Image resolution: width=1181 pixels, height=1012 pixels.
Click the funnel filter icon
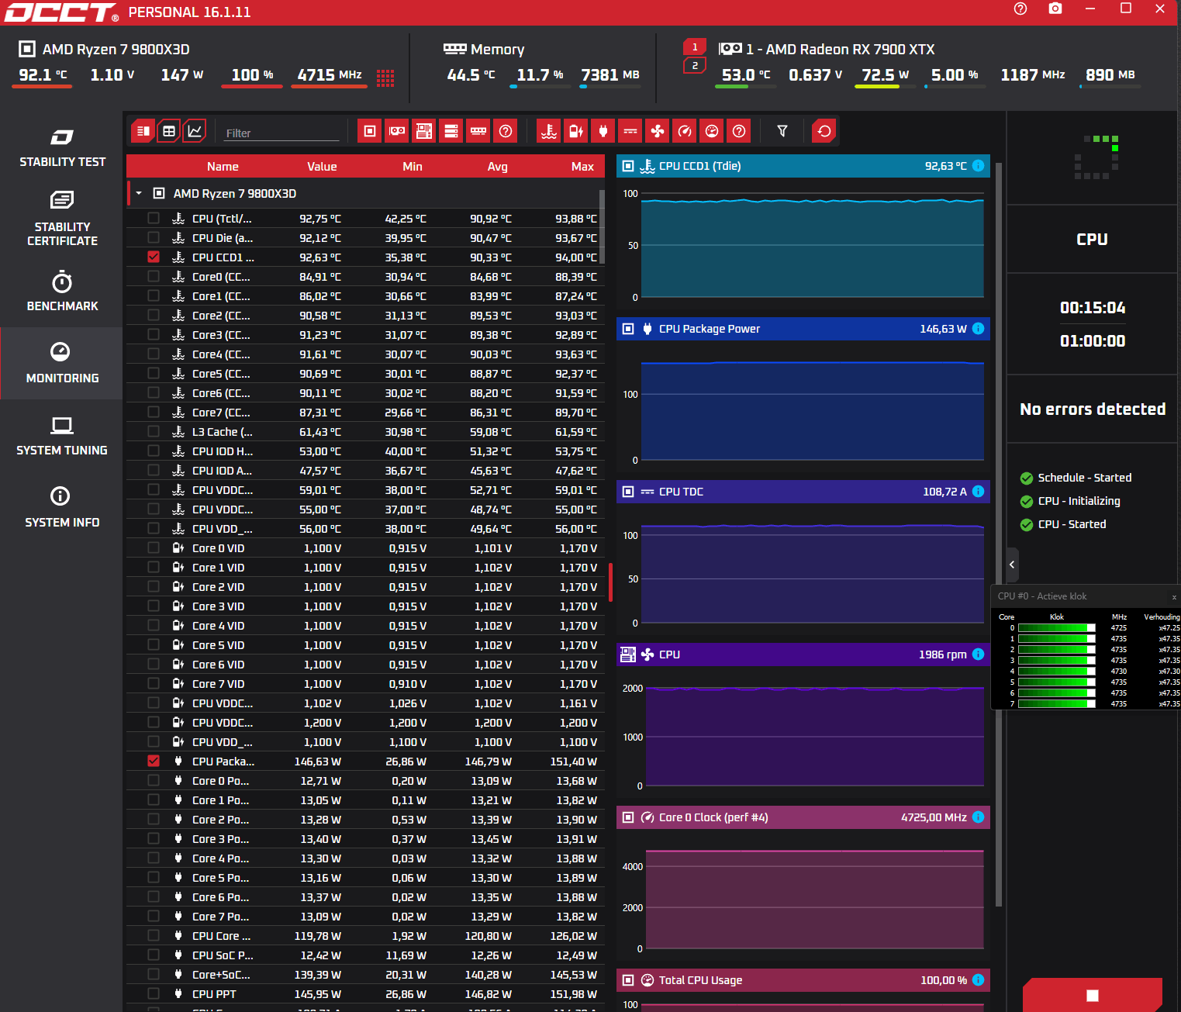pyautogui.click(x=782, y=131)
